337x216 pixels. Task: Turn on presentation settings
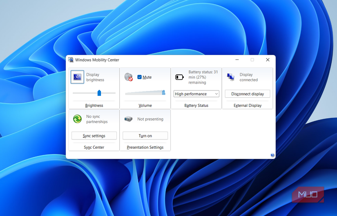point(145,136)
